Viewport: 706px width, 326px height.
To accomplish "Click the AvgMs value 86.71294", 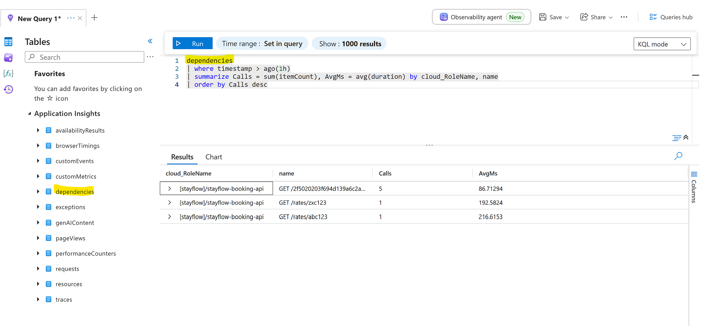I will pyautogui.click(x=490, y=188).
